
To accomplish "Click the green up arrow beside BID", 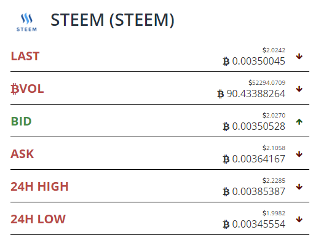I will point(299,122).
